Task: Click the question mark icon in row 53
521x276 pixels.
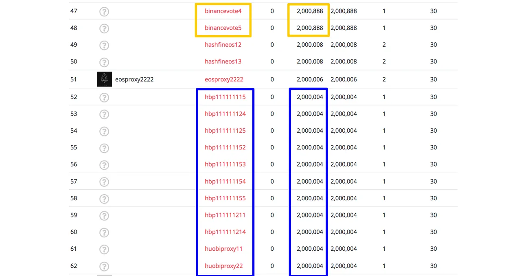Action: coord(104,114)
